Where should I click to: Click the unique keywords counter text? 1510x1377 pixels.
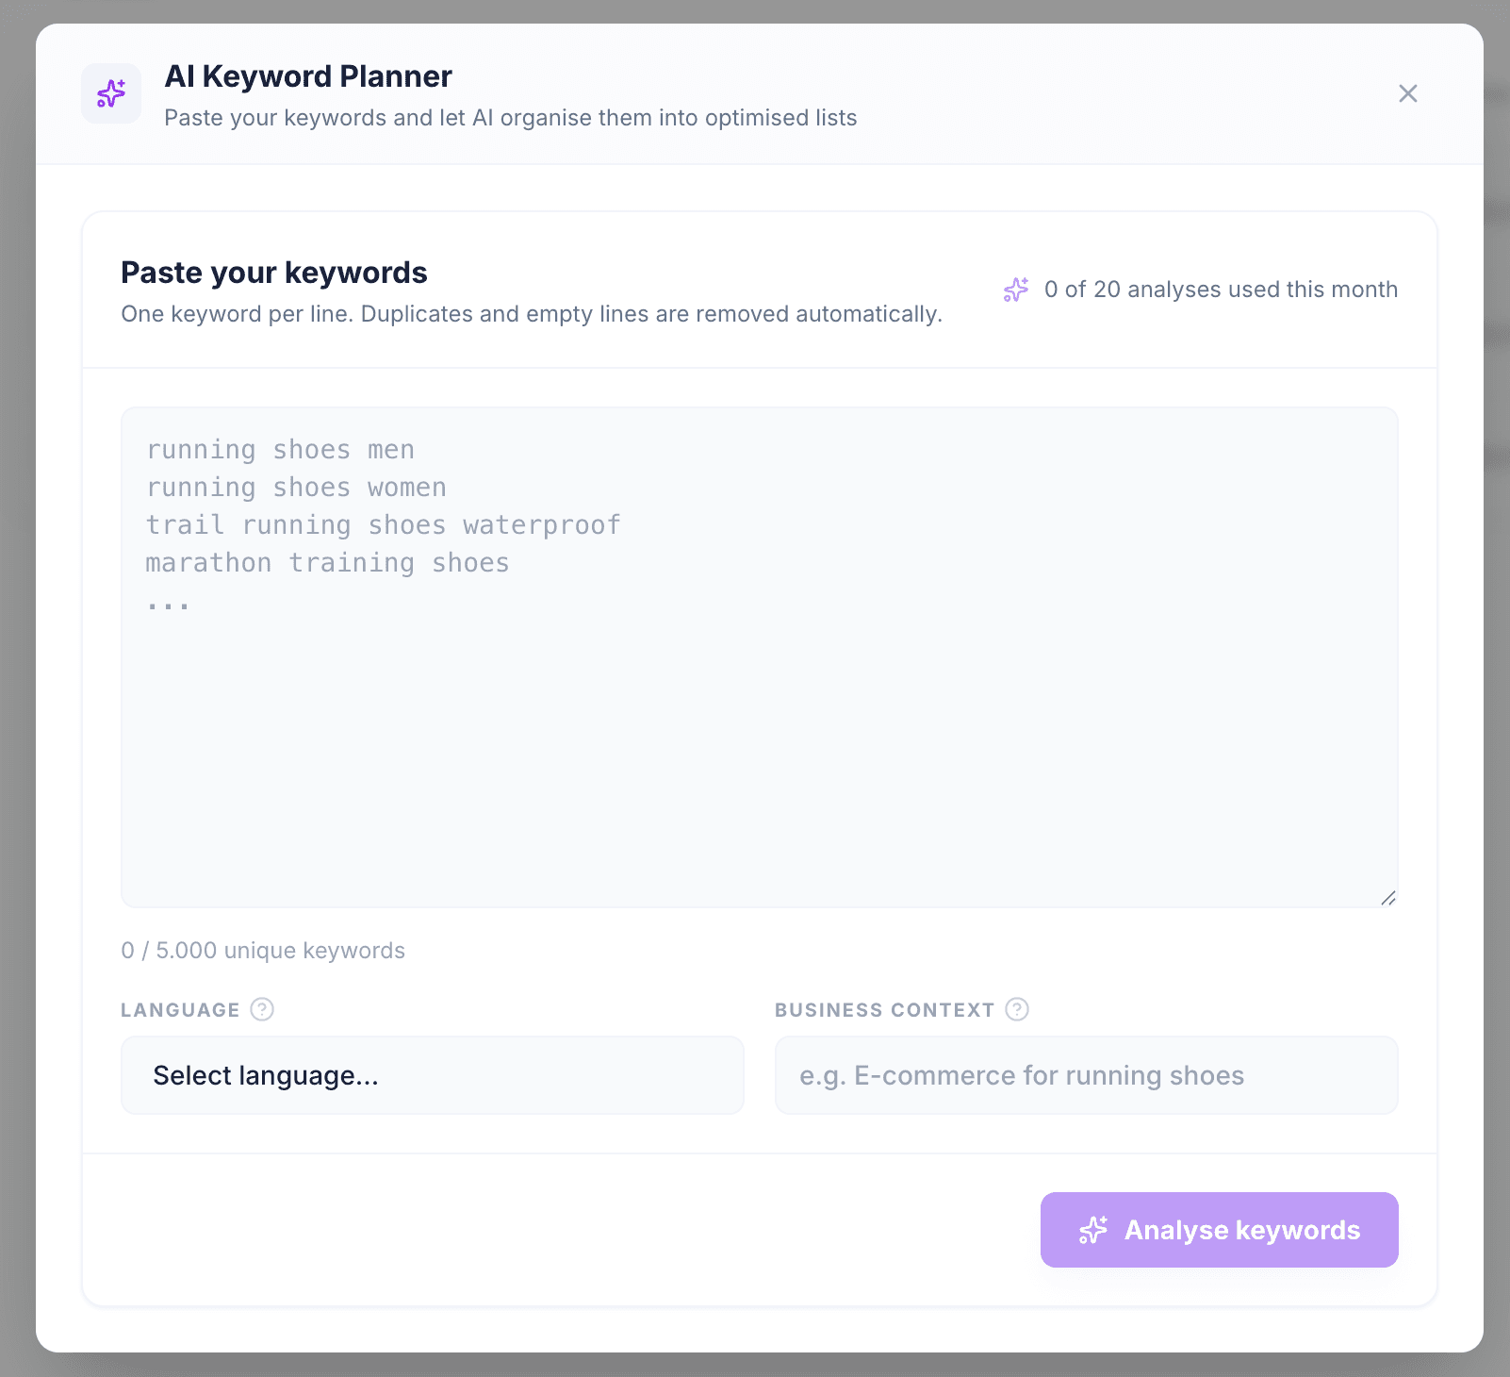coord(262,951)
